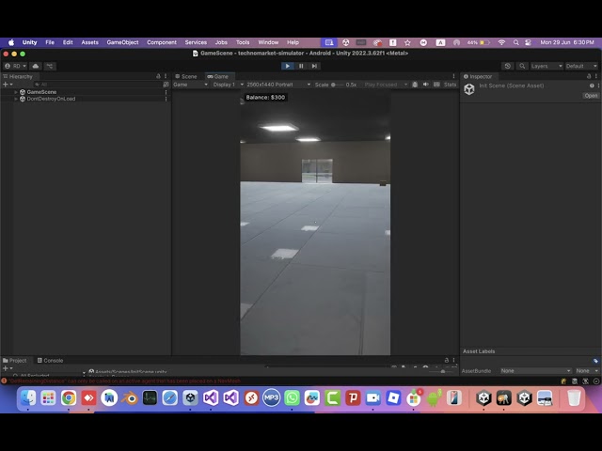Click the Asset Labels header
Viewport: 602px width, 451px height.
click(x=479, y=351)
